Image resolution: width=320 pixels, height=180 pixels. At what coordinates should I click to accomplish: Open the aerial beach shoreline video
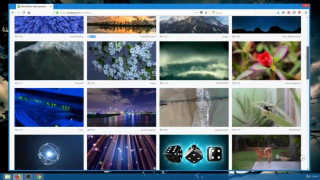pos(194,107)
